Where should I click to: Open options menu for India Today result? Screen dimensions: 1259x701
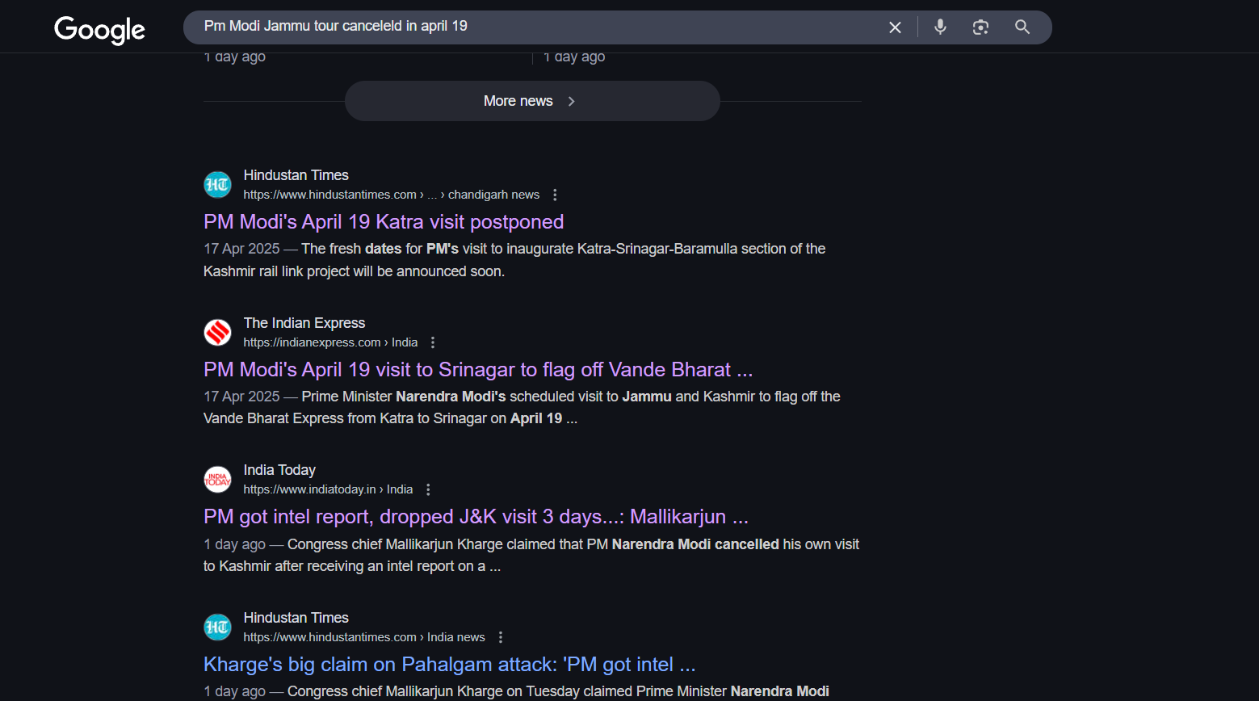pos(428,489)
